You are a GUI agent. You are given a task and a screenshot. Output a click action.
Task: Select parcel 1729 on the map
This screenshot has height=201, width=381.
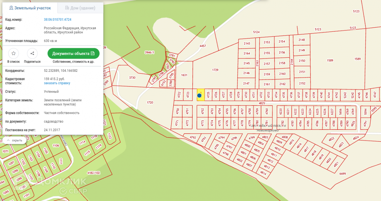point(215,69)
